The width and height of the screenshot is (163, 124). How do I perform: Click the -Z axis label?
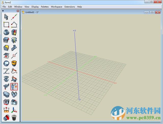click(79, 99)
